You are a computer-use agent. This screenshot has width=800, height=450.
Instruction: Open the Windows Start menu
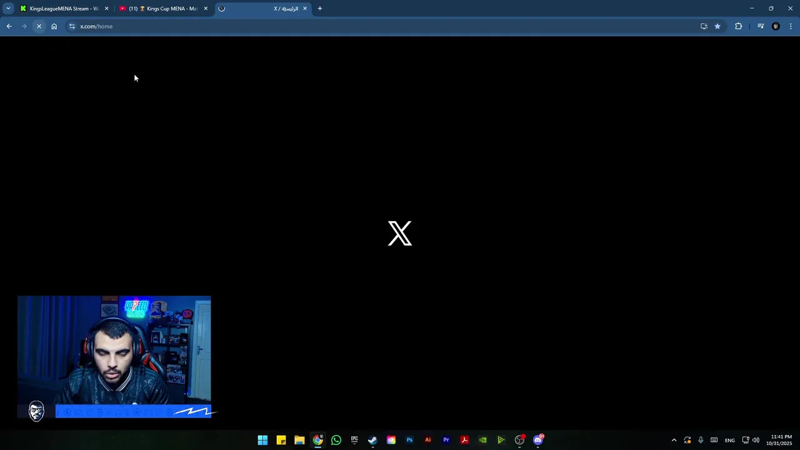[262, 440]
